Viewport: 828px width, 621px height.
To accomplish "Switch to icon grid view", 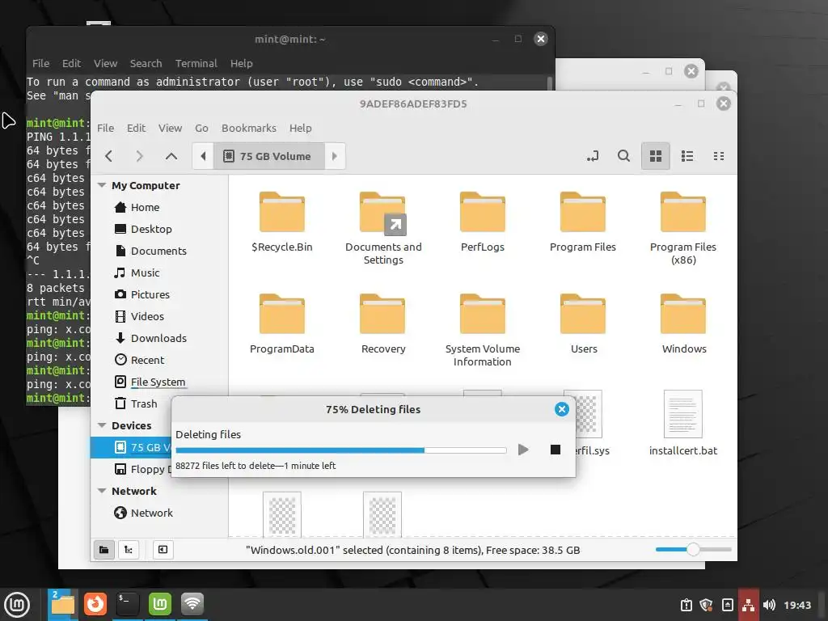I will (655, 156).
